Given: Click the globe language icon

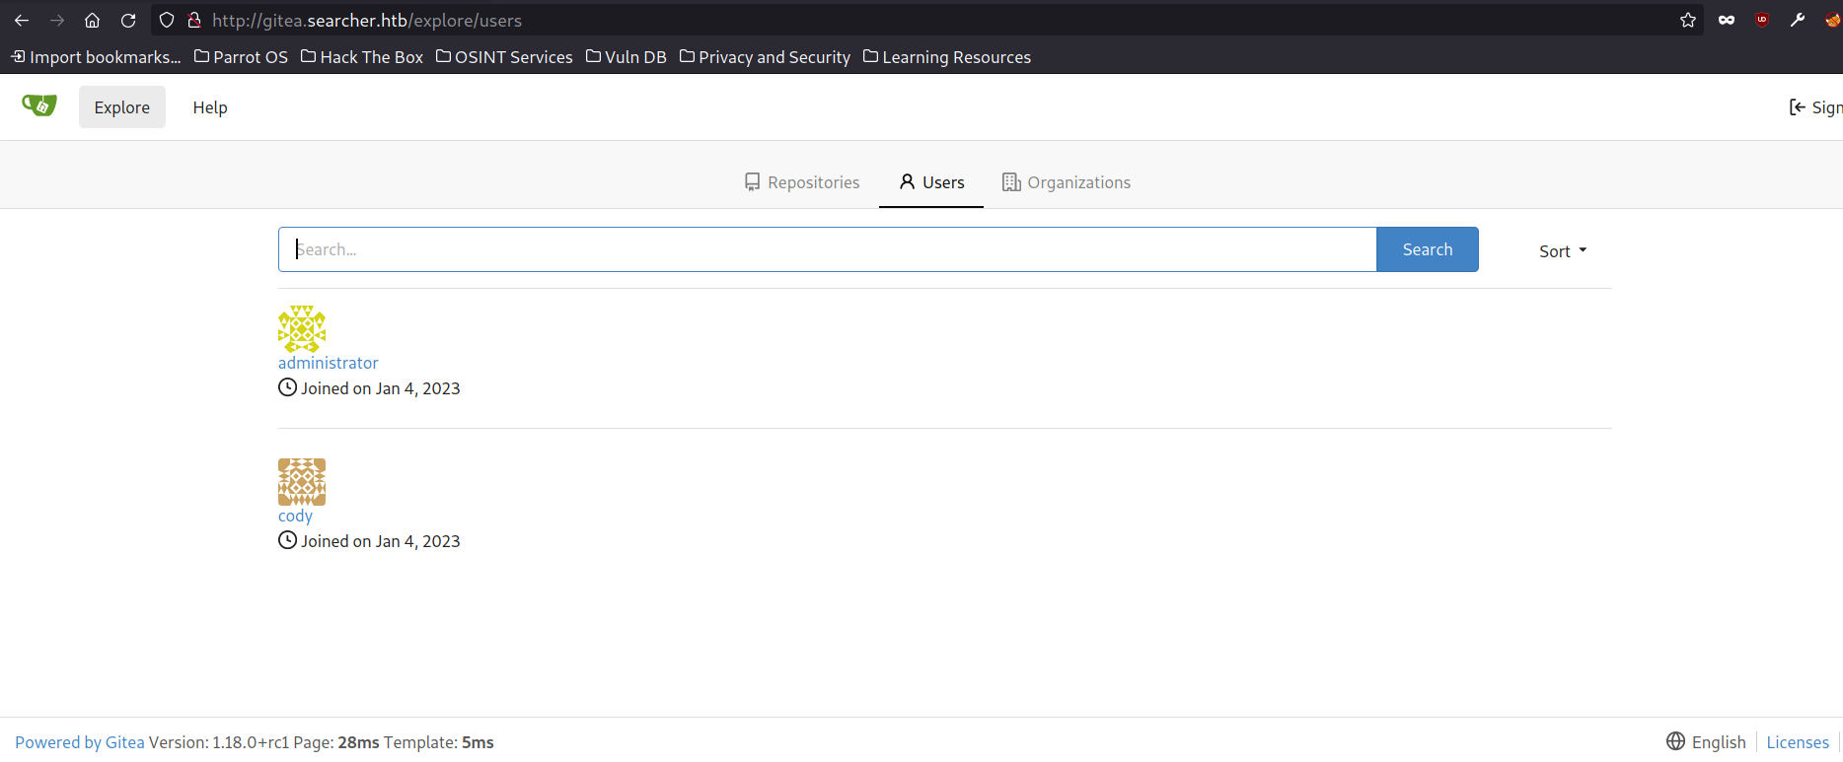Looking at the screenshot, I should 1675,741.
